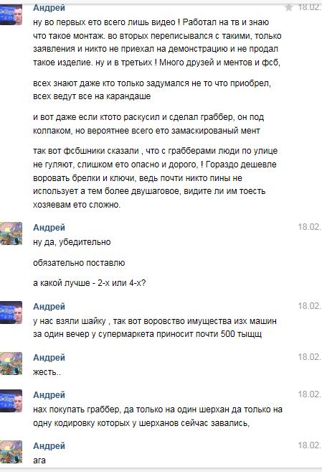Click the 18.02 date of 'у нас взяли шайку'

(310, 306)
